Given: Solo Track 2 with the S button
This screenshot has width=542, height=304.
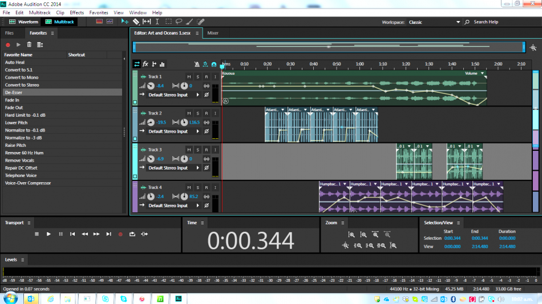Looking at the screenshot, I should (x=197, y=113).
